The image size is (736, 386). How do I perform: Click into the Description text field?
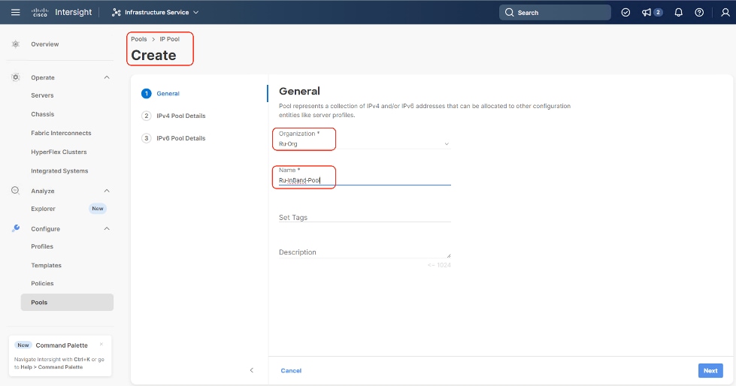364,252
